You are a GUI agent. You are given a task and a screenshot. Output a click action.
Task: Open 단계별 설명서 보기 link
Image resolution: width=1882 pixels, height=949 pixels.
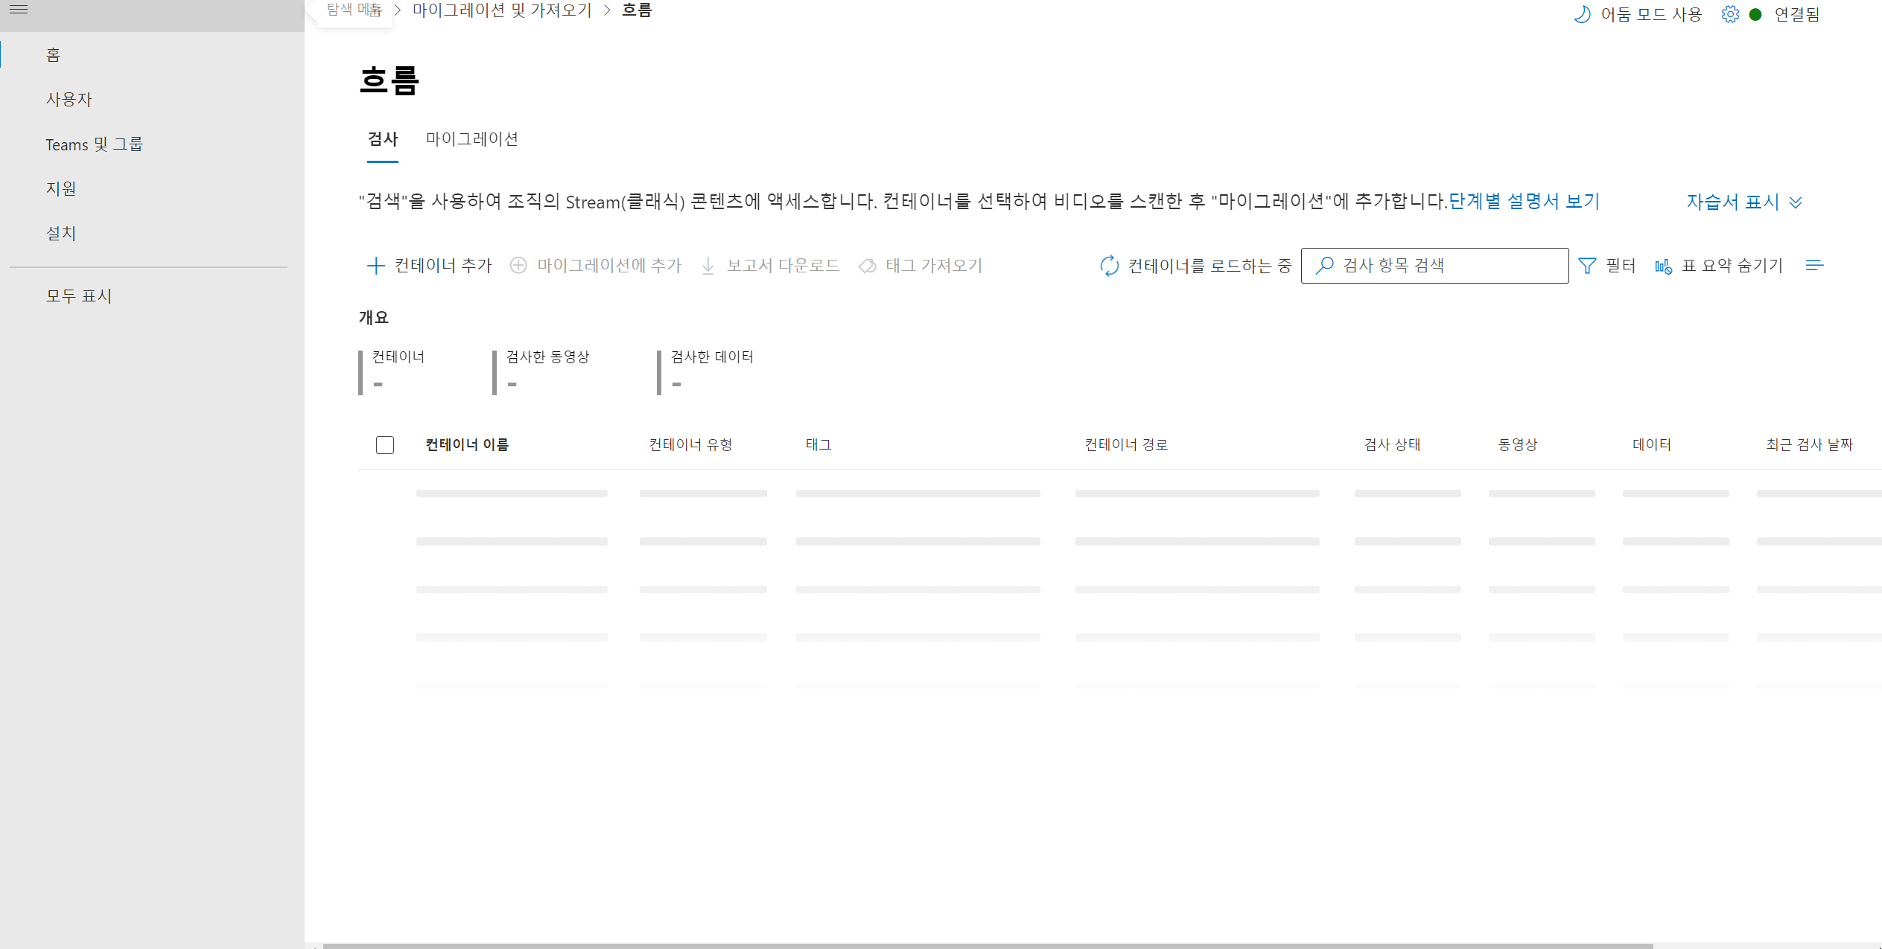[x=1524, y=202]
